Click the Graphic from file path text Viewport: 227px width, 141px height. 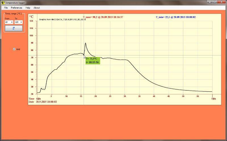tap(62, 19)
